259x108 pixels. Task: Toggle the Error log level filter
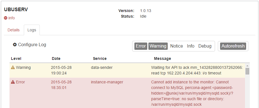coord(141,46)
